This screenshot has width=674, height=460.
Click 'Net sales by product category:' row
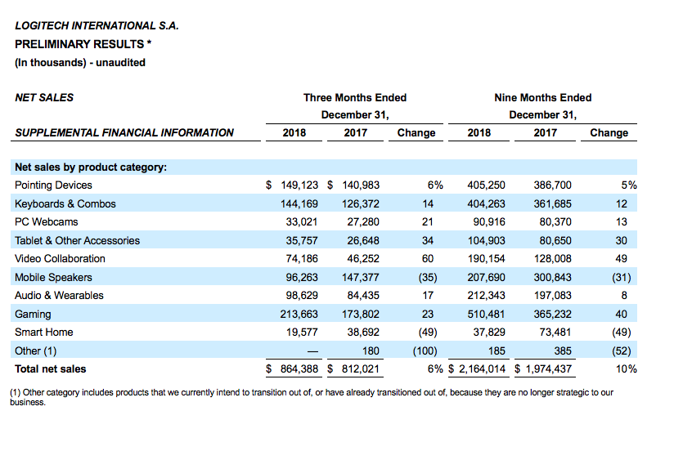click(x=324, y=167)
